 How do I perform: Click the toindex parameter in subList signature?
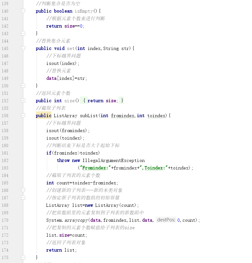(x=156, y=116)
